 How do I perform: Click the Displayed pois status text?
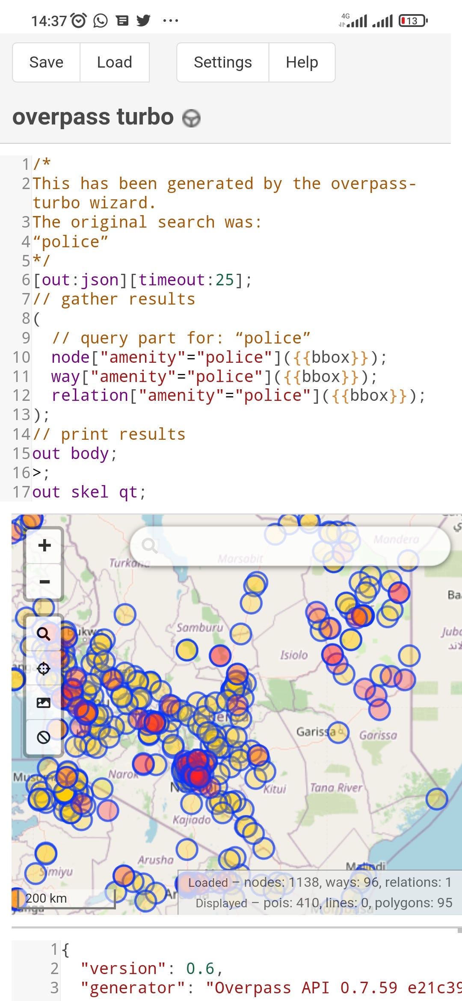324,903
